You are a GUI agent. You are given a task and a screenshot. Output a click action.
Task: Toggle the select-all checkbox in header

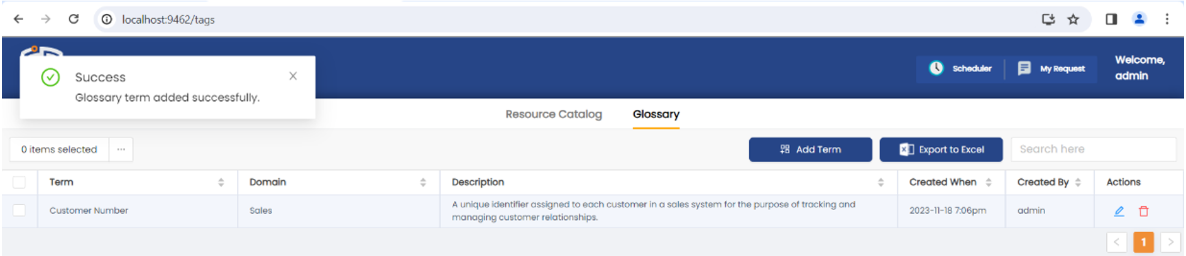[19, 183]
